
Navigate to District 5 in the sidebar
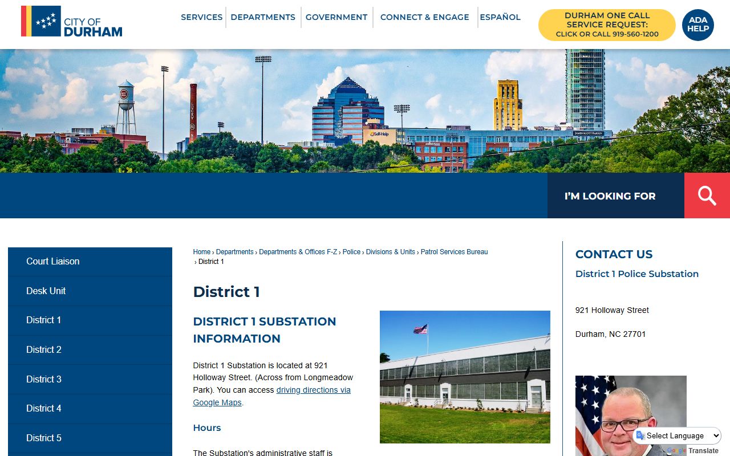[x=44, y=438]
